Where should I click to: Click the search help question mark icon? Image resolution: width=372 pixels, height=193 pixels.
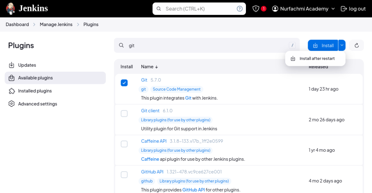240,9
